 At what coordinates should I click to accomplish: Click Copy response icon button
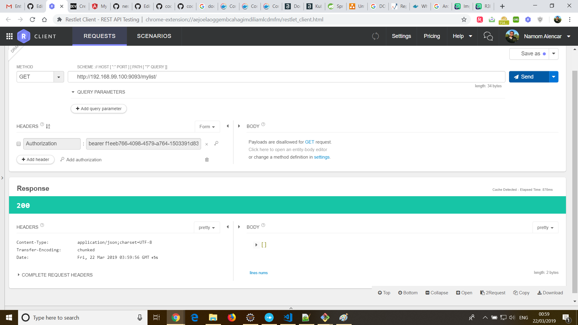click(x=521, y=293)
